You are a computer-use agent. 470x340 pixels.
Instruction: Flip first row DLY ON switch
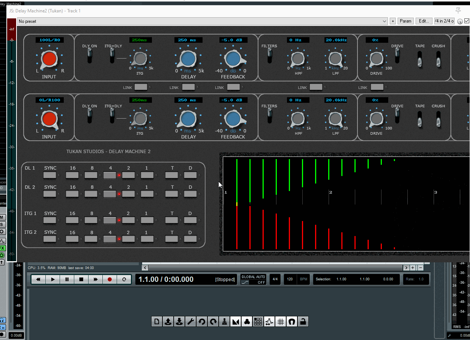click(90, 56)
